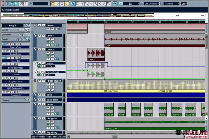
Task: Toggle Read automation on Loop 1 track
Action: [x=48, y=42]
